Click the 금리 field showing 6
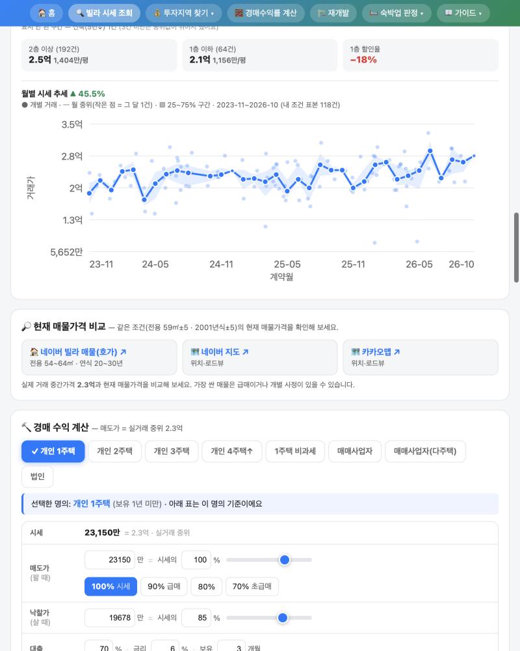Image resolution: width=520 pixels, height=651 pixels. (165, 647)
